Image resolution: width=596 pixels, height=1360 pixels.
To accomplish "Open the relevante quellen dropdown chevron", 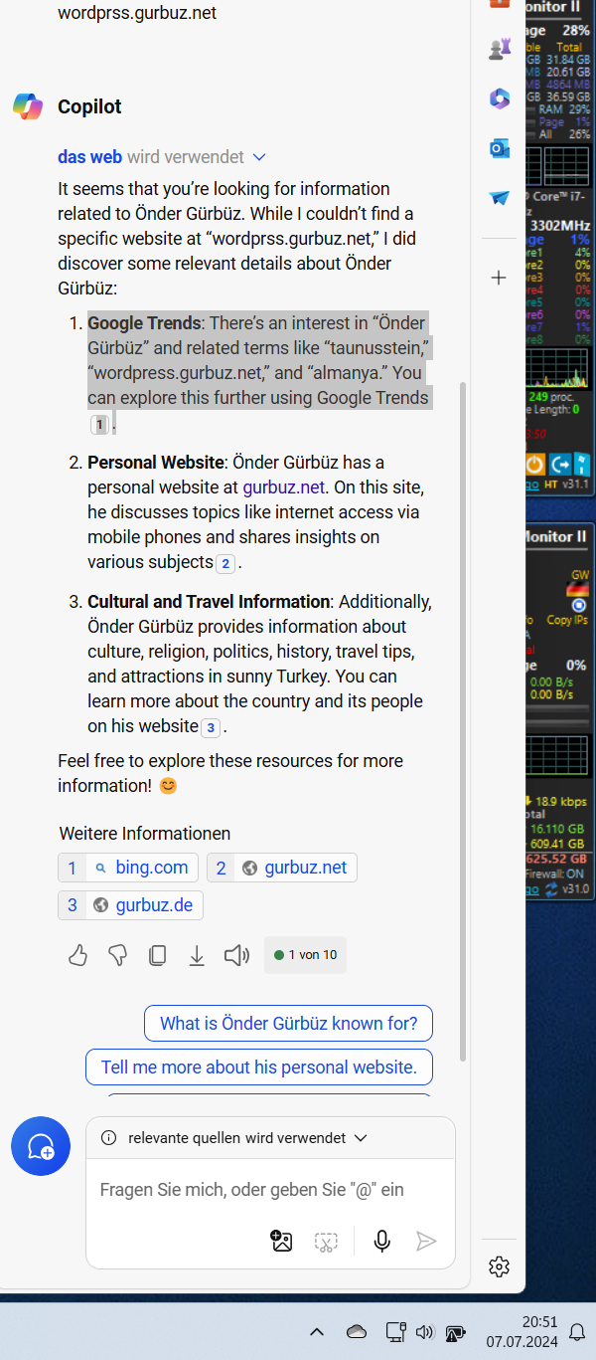I will (361, 1138).
